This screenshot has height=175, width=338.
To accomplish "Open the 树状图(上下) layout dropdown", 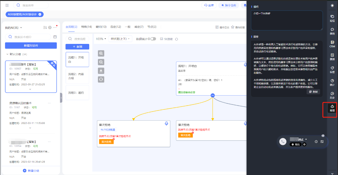I will [x=121, y=39].
